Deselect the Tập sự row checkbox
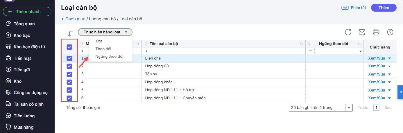Image resolution: width=403 pixels, height=133 pixels. coord(69,74)
